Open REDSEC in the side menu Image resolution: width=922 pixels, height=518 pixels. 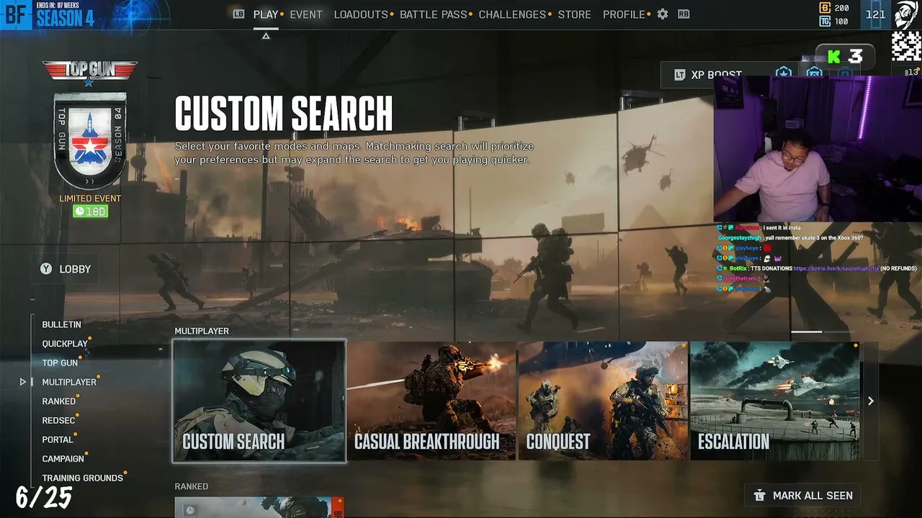[x=58, y=420]
